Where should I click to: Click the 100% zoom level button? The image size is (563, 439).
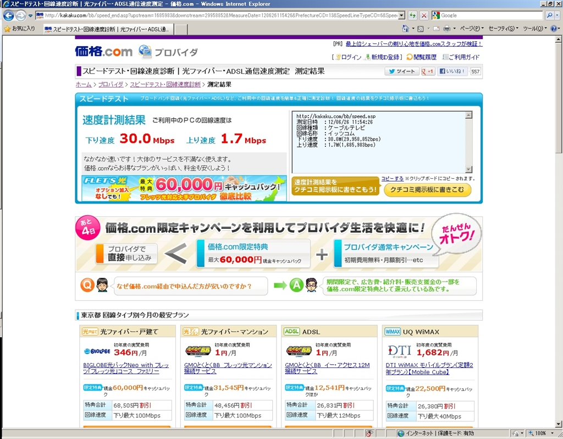(x=538, y=433)
